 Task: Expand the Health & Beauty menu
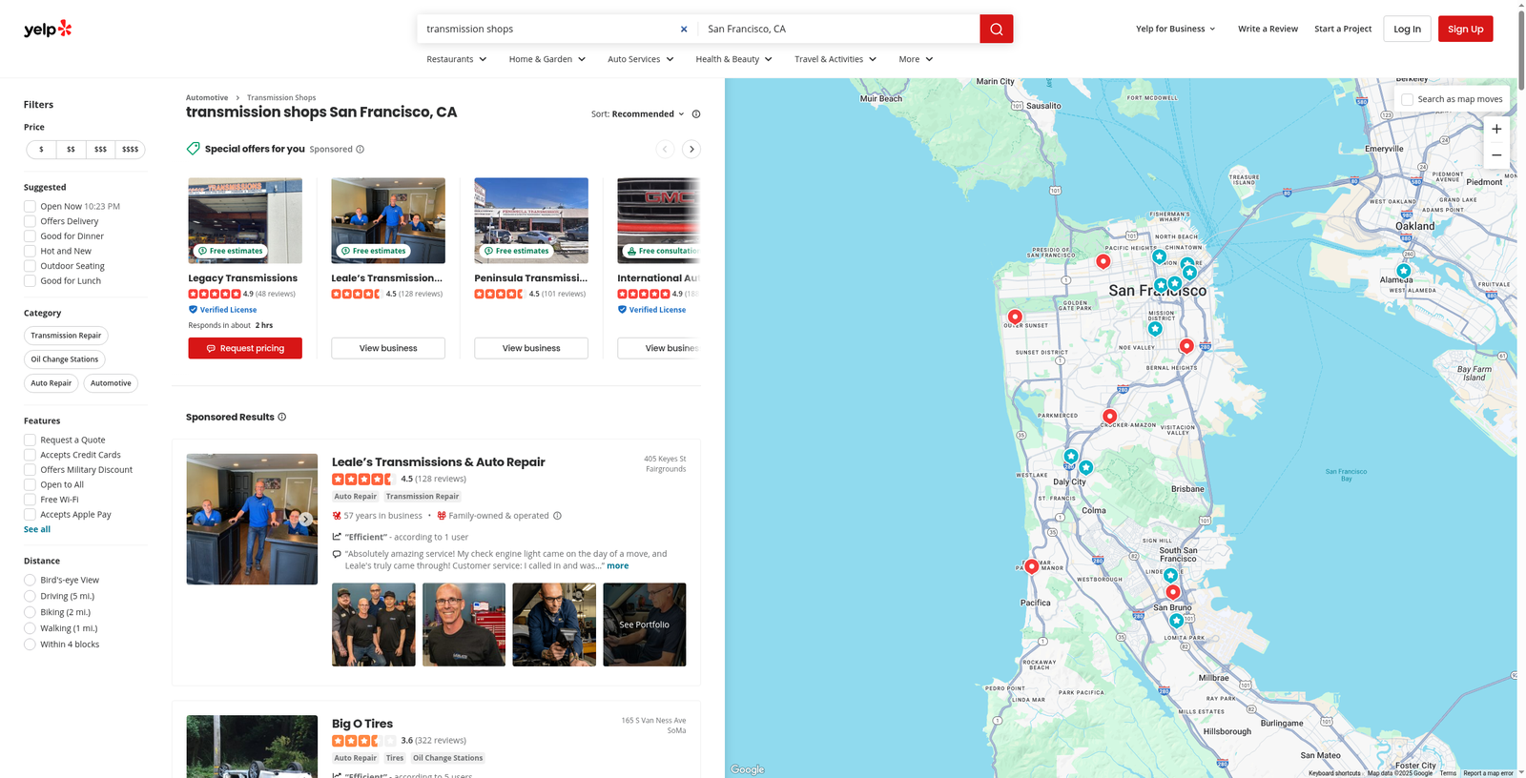coord(734,59)
